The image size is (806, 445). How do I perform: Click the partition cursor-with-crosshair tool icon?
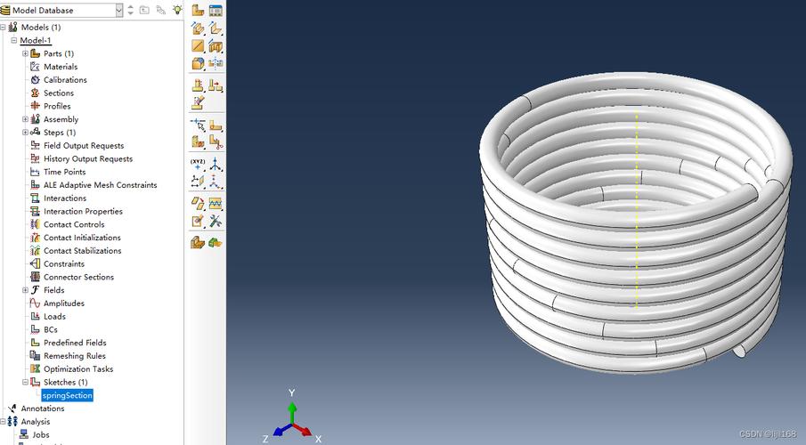[x=198, y=125]
